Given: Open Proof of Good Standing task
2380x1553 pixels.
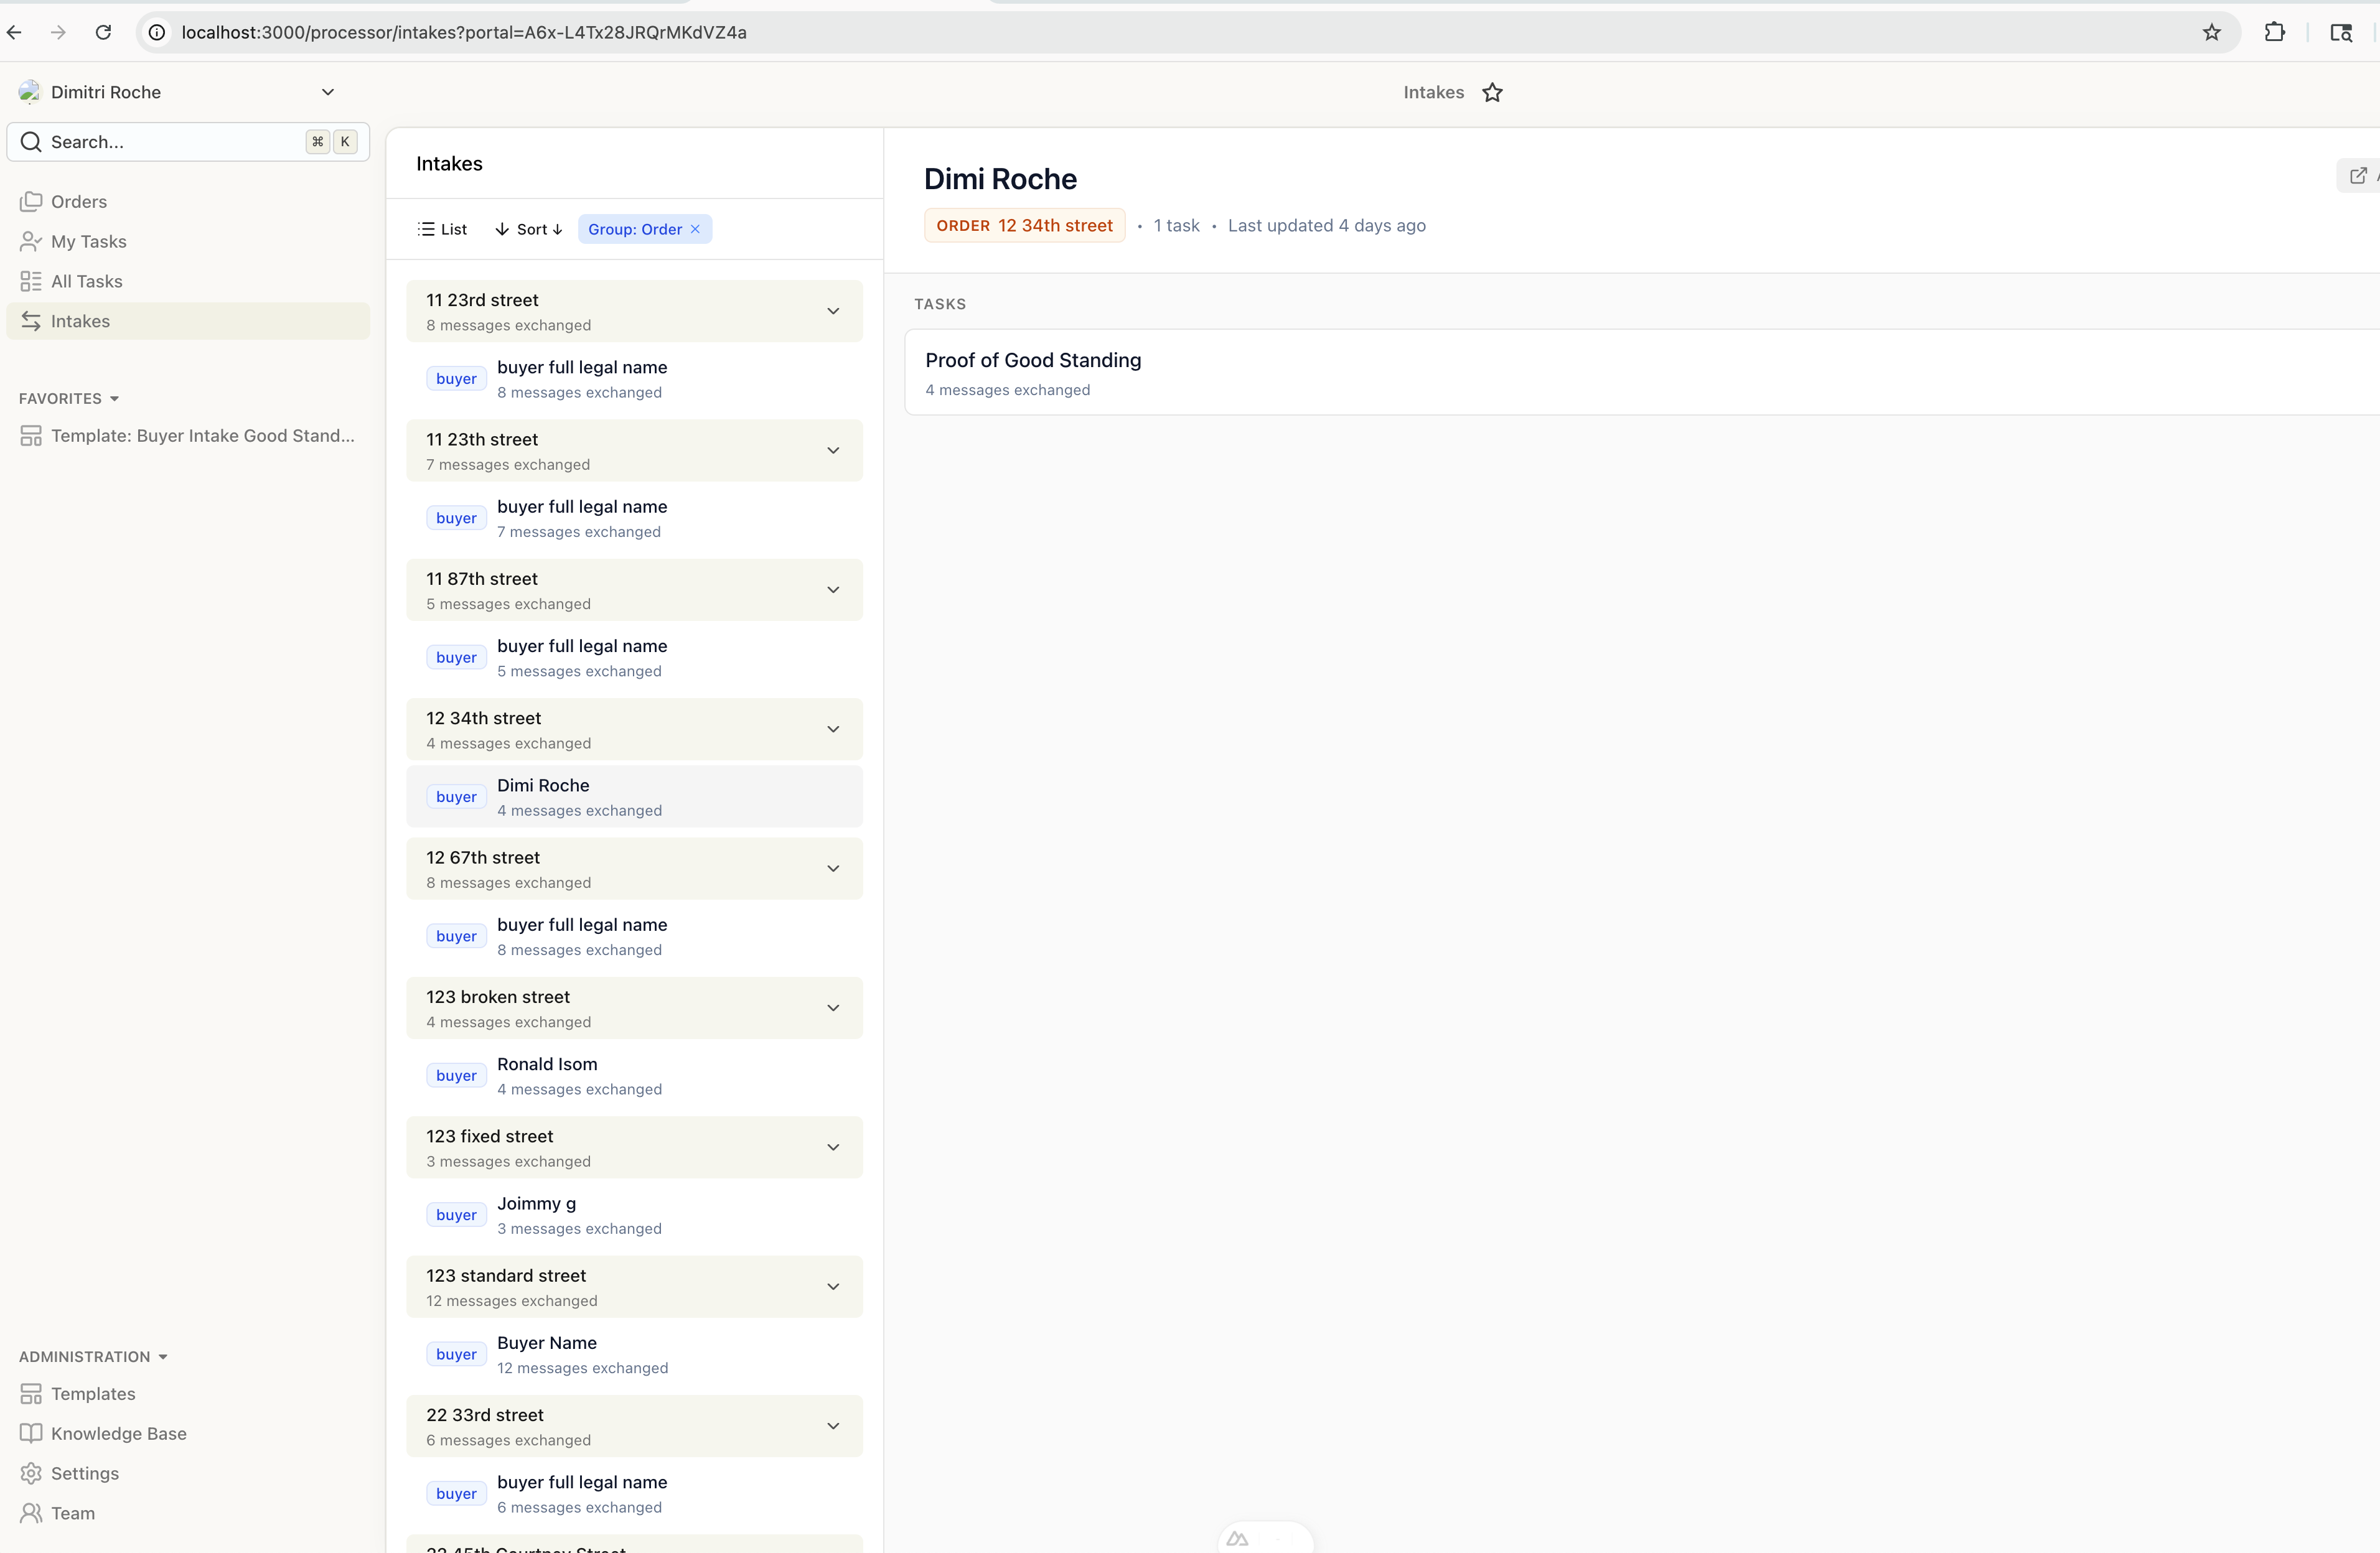Looking at the screenshot, I should [1033, 360].
